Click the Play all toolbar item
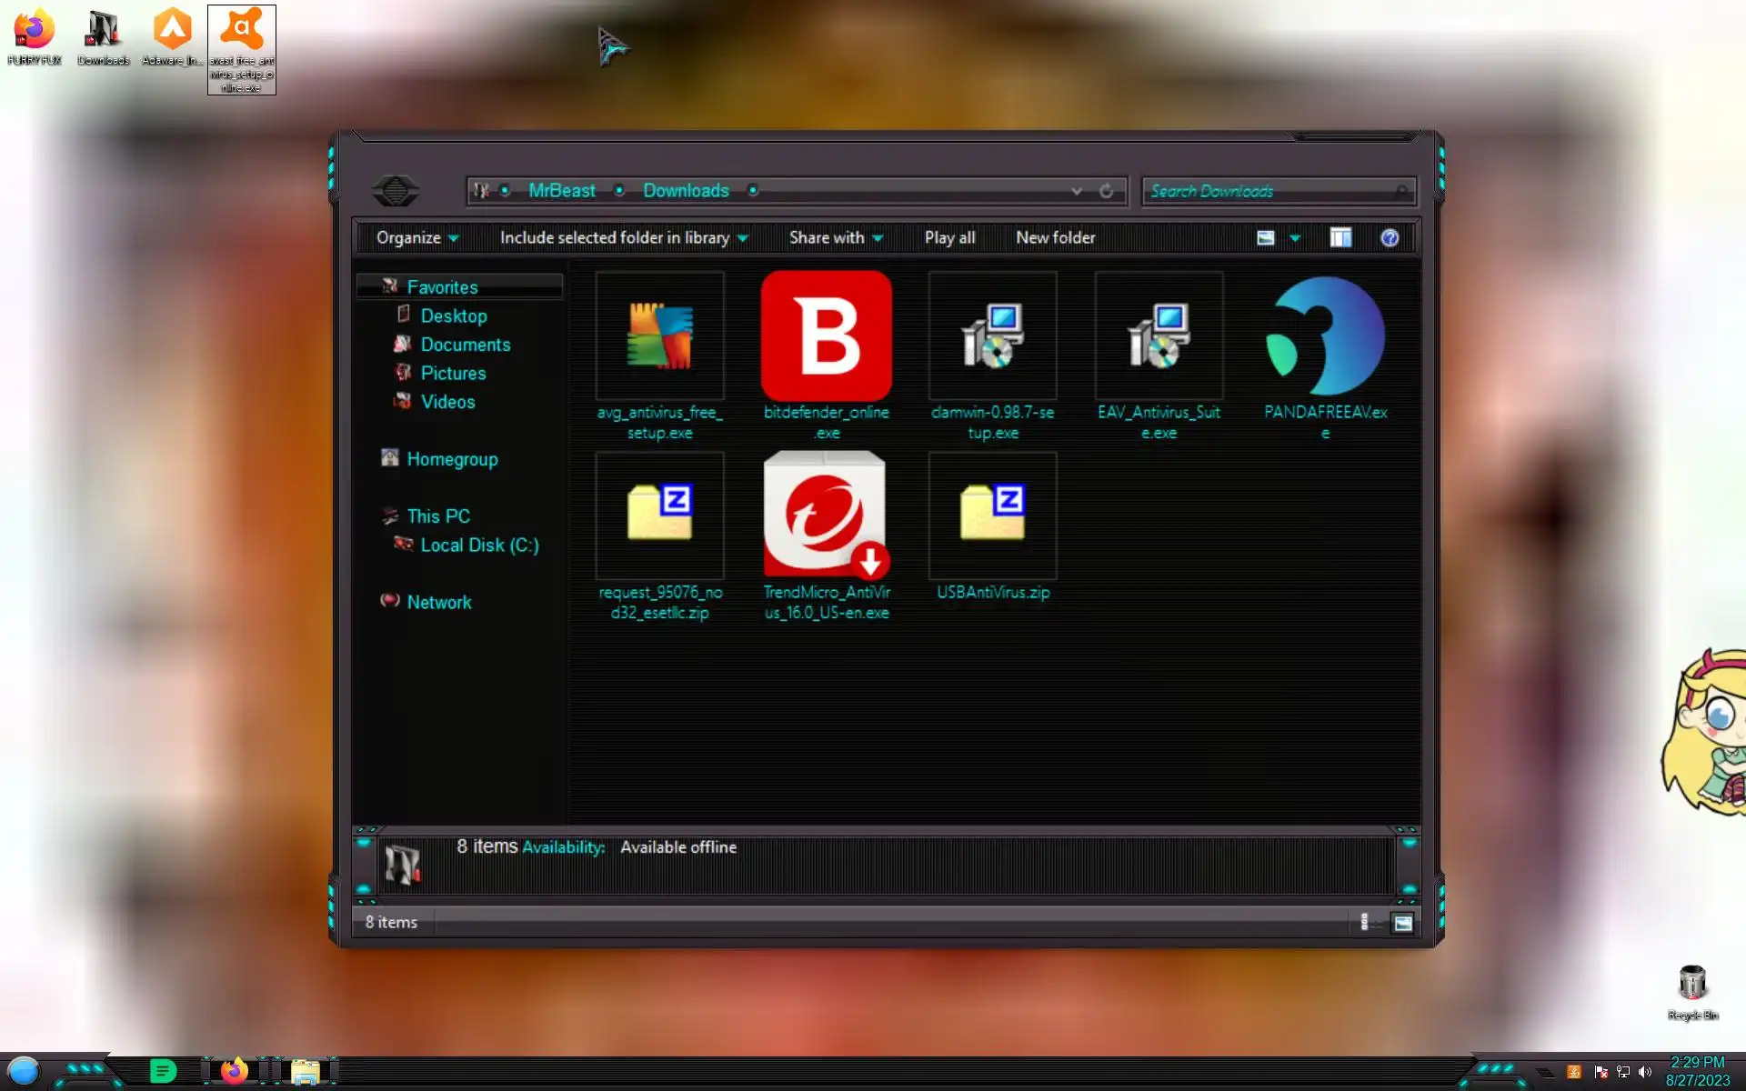This screenshot has width=1746, height=1091. click(949, 238)
